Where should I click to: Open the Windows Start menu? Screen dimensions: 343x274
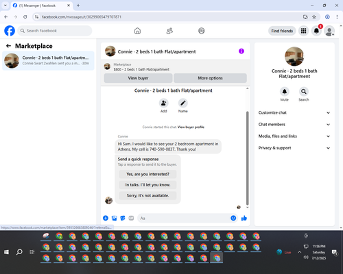(7, 252)
